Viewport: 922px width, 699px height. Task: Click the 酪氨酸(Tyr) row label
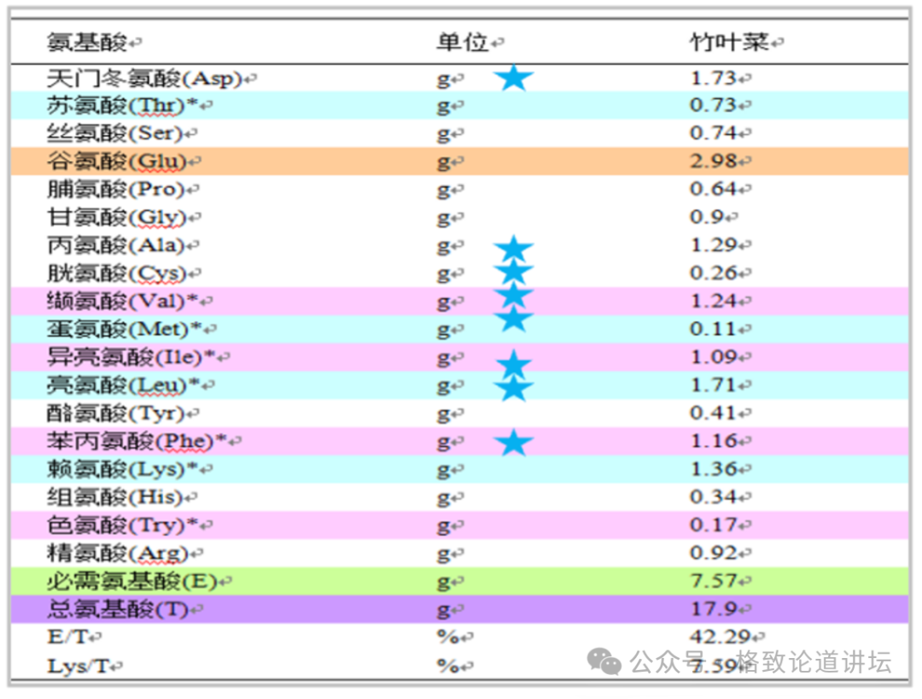(116, 413)
